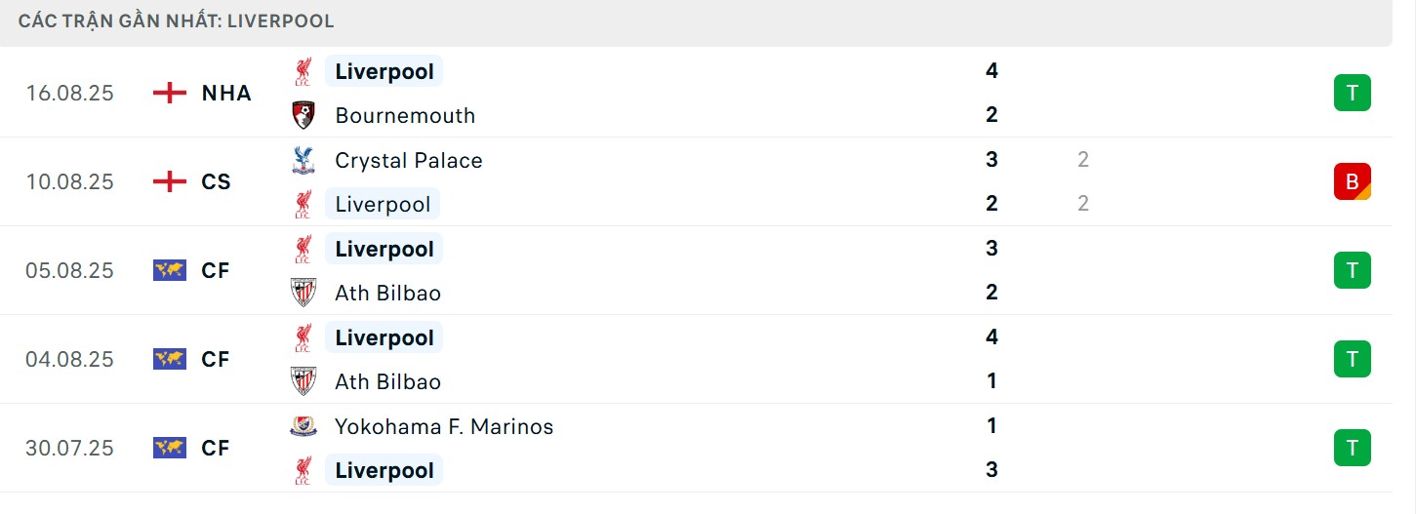The image size is (1416, 514).
Task: Open Yokohama F. Marinos team link
Action: (x=444, y=426)
